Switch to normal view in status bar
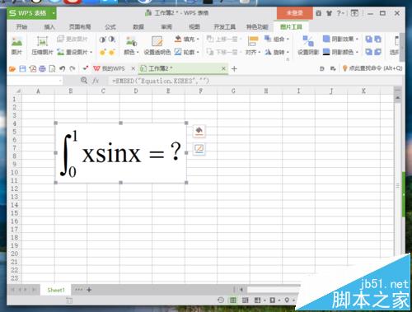The width and height of the screenshot is (412, 312). click(x=233, y=300)
